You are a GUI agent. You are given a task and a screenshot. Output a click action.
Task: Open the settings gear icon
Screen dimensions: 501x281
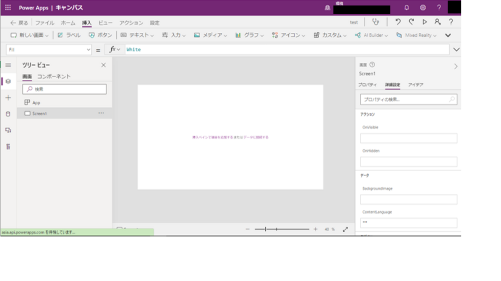(x=423, y=8)
